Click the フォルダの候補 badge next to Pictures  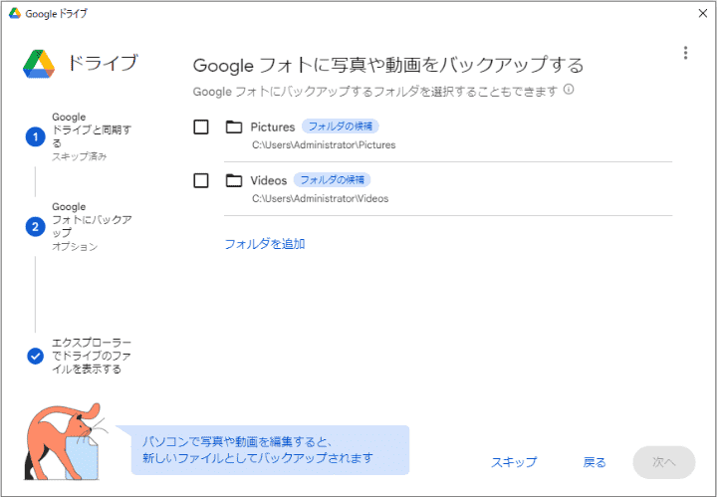(341, 126)
